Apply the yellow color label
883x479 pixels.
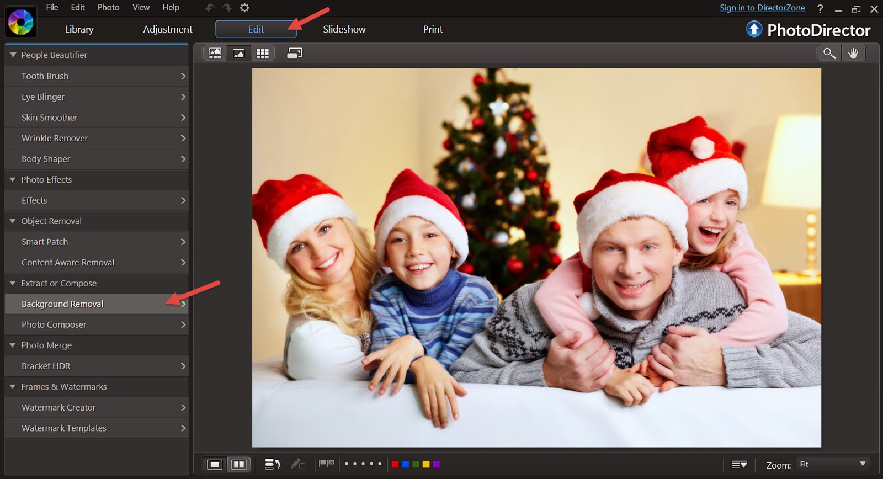(x=426, y=465)
